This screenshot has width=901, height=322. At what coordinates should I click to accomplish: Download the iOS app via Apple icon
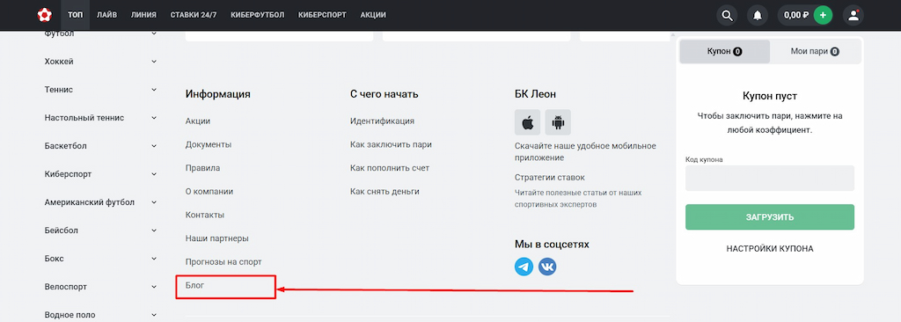coord(528,122)
